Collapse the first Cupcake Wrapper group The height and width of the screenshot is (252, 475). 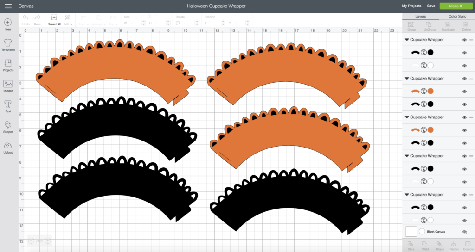[x=407, y=40]
